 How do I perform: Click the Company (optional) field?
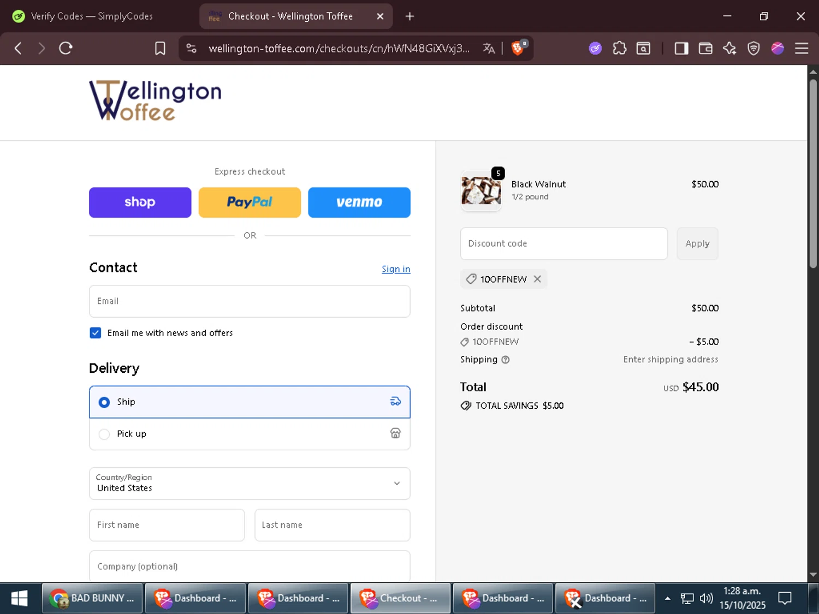click(250, 567)
